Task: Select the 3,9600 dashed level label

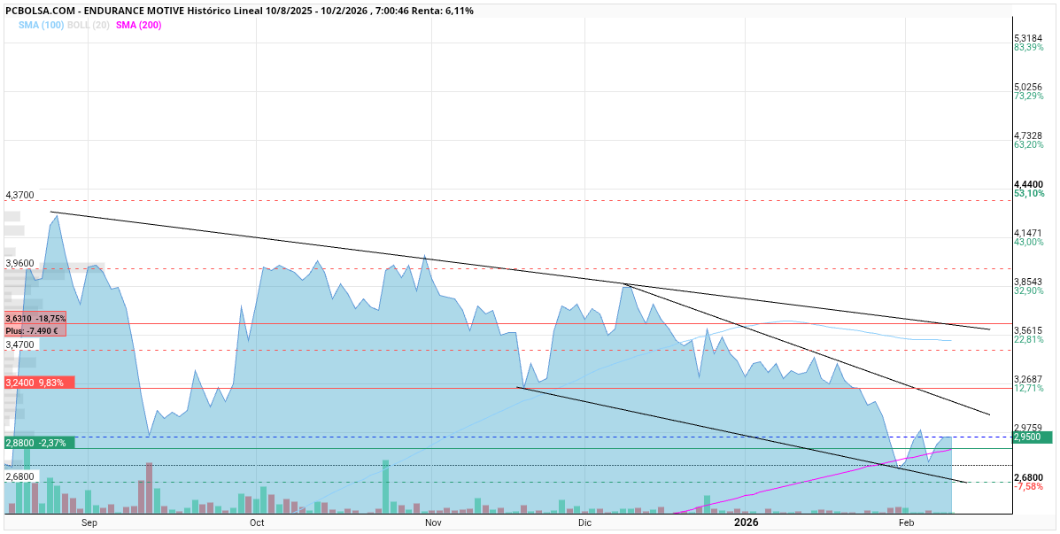Action: (x=19, y=263)
